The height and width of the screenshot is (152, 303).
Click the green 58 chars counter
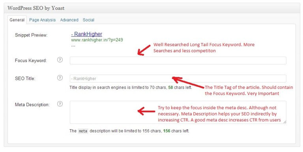[x=170, y=87]
